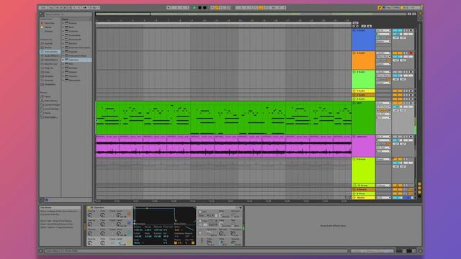This screenshot has width=461, height=259.
Task: Expand Collision instrument folder
Action: coord(63,31)
